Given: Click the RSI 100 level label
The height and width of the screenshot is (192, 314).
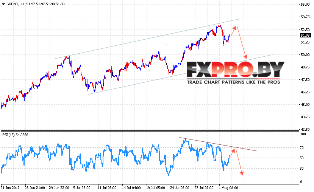Looking at the screenshot, I should (303, 134).
